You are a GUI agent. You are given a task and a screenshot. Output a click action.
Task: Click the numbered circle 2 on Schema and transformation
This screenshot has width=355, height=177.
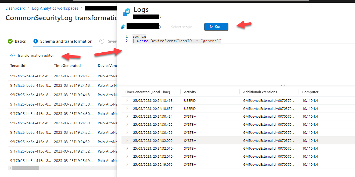point(36,41)
